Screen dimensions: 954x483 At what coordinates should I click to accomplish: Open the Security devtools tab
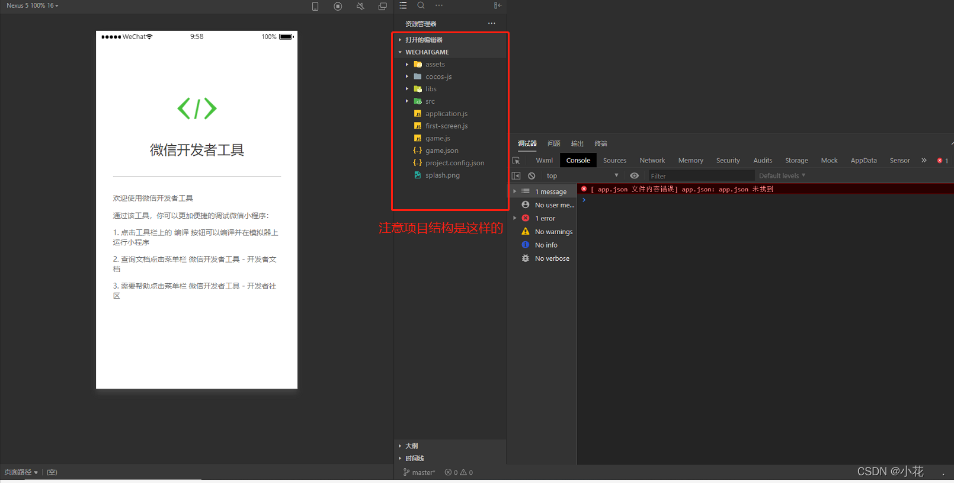pos(728,161)
